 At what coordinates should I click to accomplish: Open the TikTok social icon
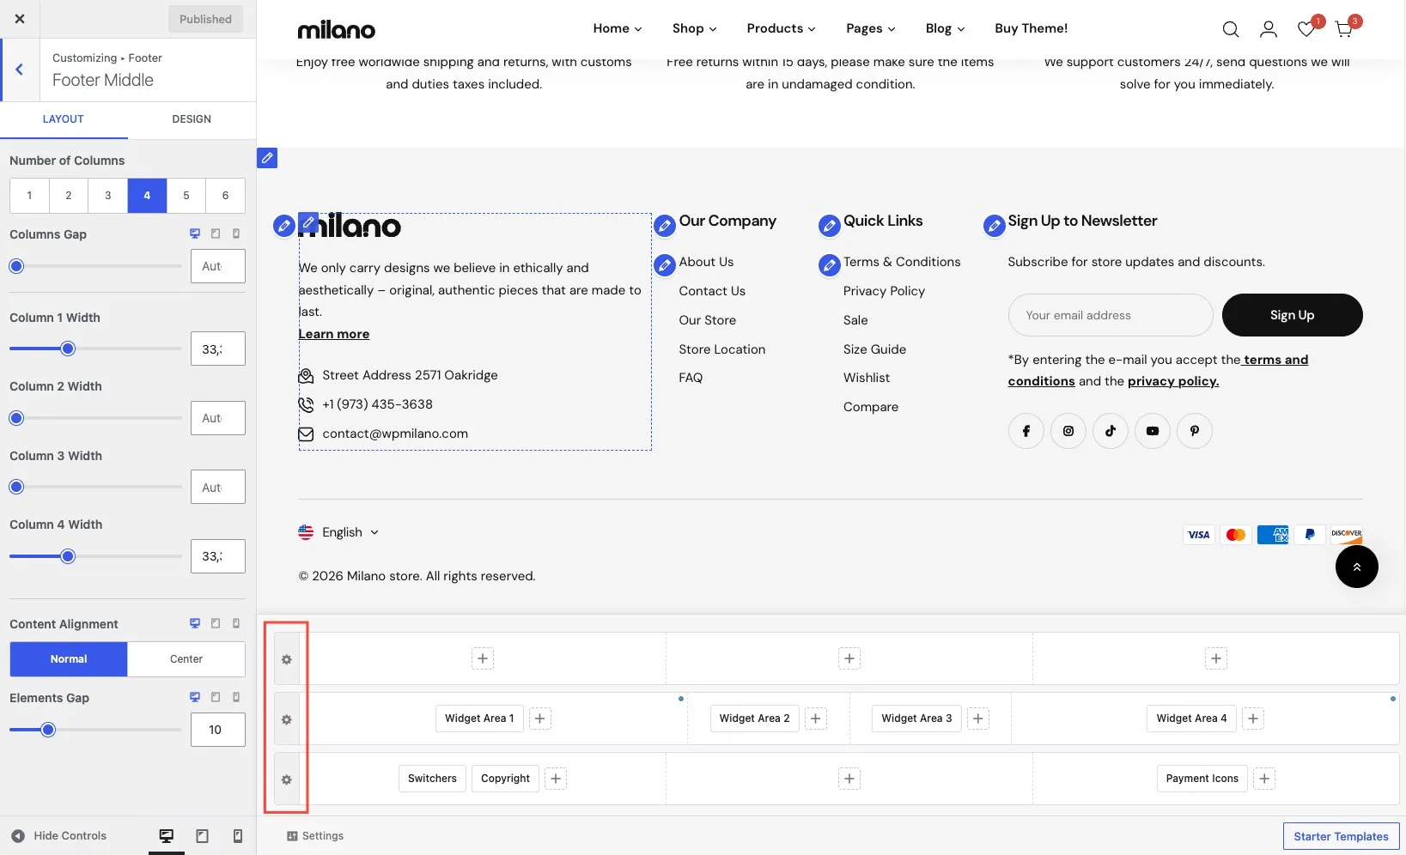1111,431
